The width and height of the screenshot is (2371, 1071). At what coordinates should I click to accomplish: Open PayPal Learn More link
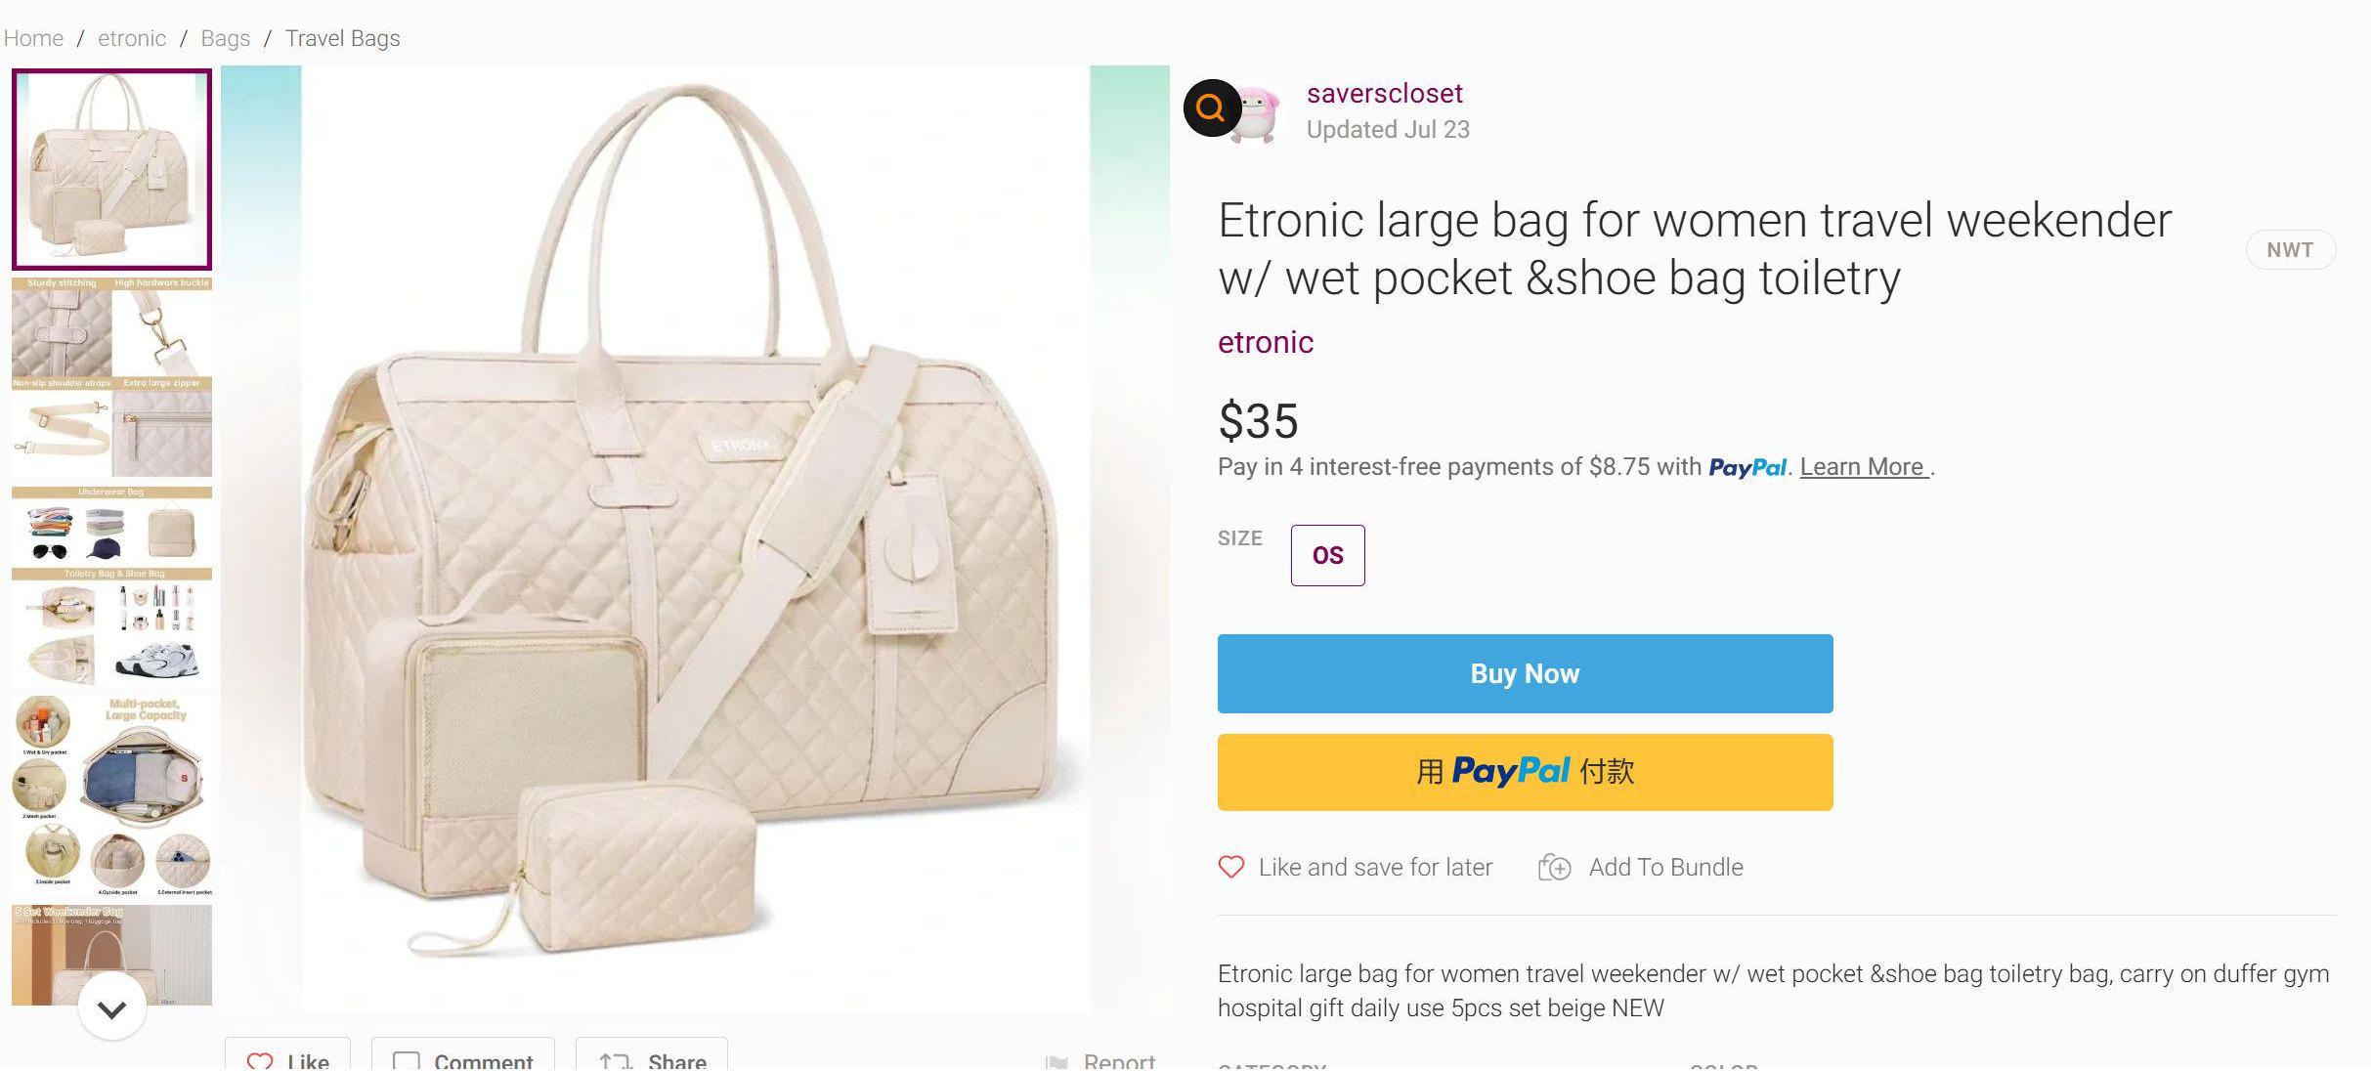(1863, 467)
